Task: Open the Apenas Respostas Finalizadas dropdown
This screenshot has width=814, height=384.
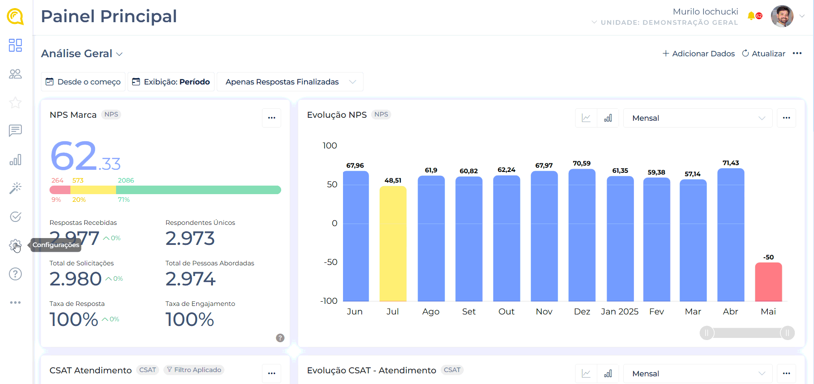Action: click(x=290, y=82)
